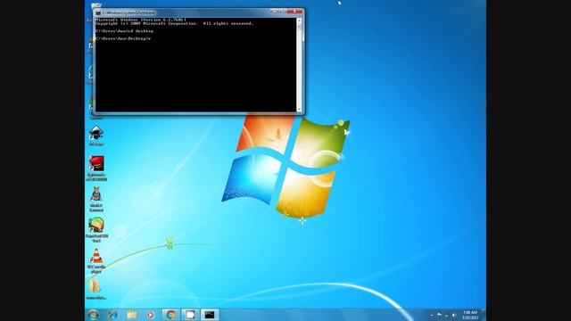Open Action Center flag in tray
571x321 pixels.
click(440, 315)
